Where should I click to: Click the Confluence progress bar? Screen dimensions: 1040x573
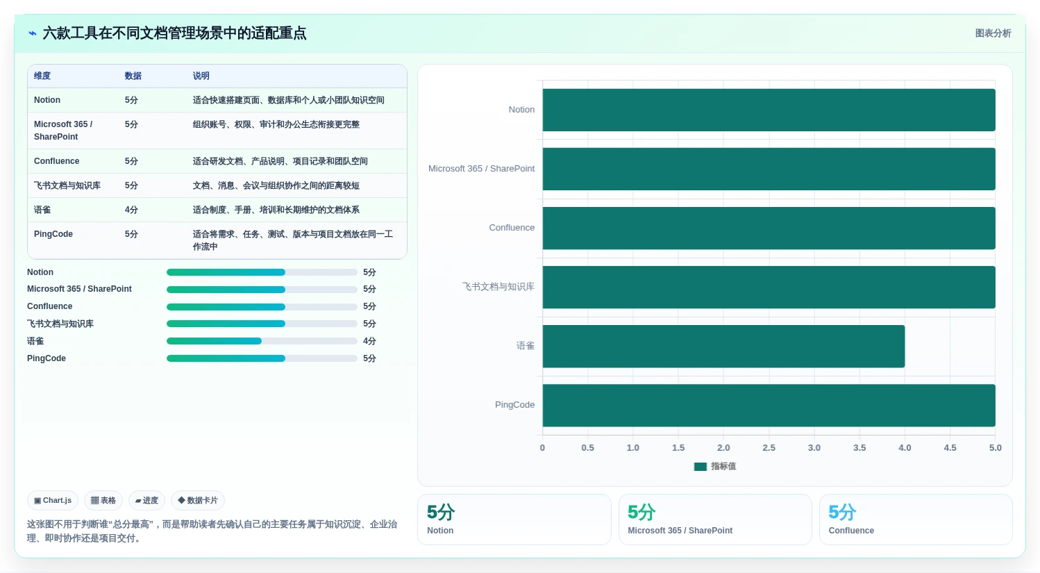point(262,307)
